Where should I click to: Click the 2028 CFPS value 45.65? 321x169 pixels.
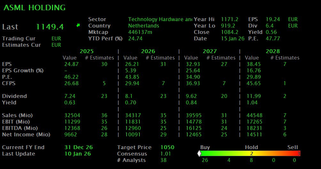(254, 83)
